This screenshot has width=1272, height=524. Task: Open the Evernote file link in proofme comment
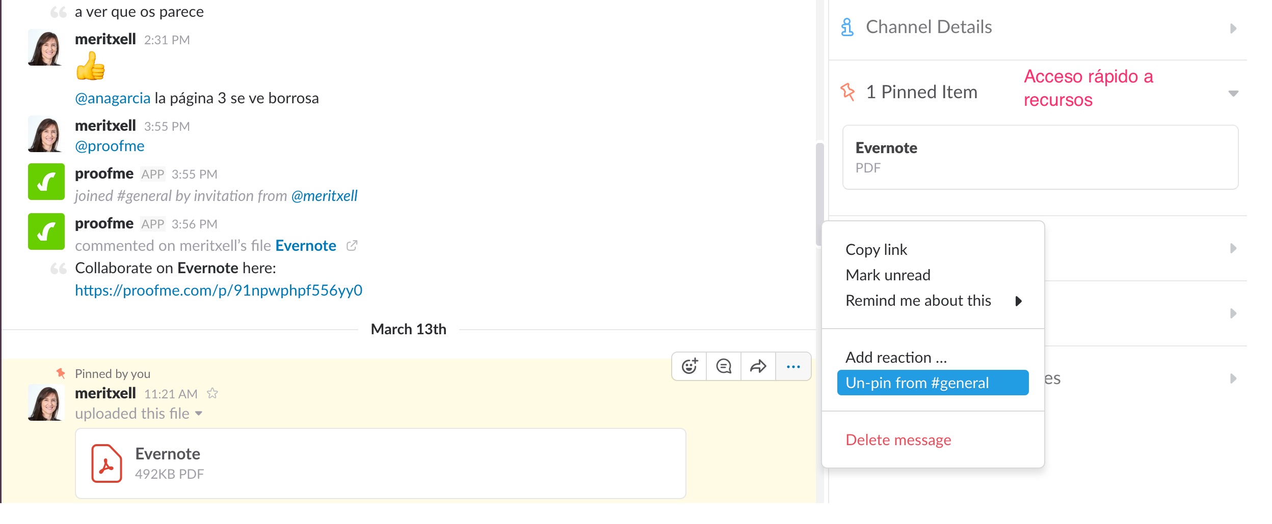pos(306,246)
